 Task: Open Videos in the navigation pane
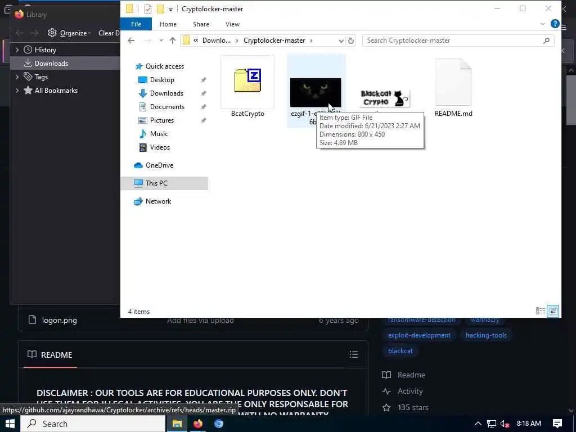pos(160,147)
